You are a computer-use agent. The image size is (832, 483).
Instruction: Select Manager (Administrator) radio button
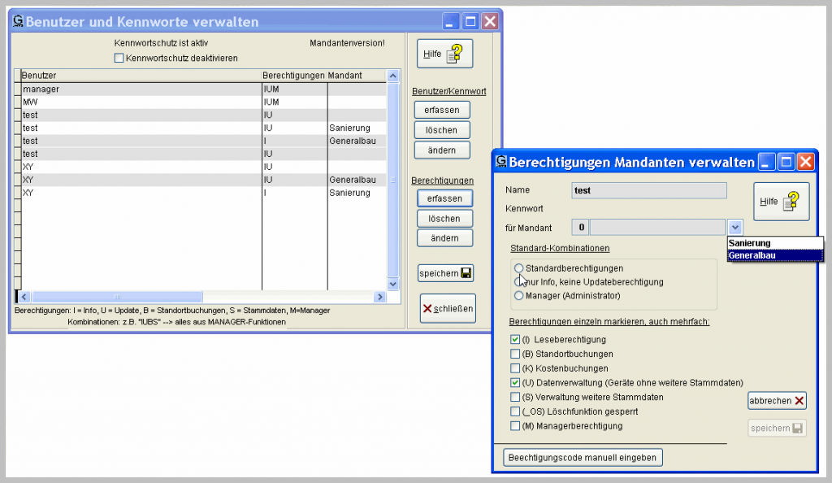click(x=518, y=296)
